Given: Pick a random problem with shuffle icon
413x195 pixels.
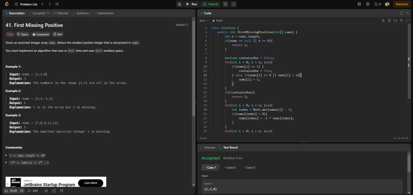Looking at the screenshot, I should (57, 4).
